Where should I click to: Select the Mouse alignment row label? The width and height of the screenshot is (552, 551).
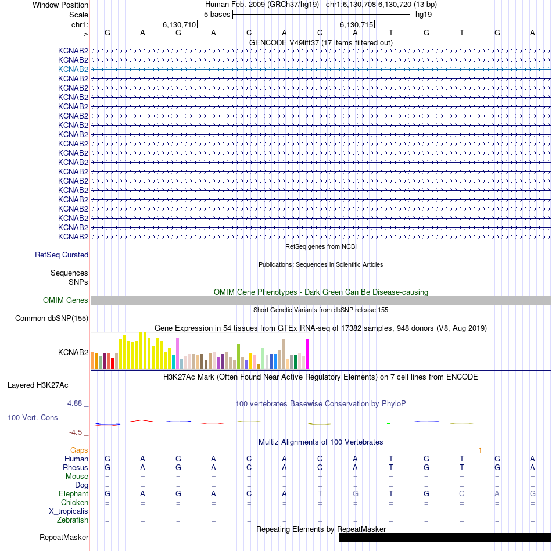(77, 477)
